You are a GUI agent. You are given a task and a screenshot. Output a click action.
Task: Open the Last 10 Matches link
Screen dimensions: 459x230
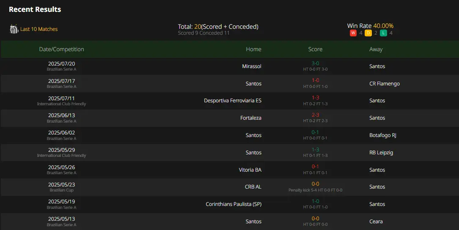click(x=39, y=29)
